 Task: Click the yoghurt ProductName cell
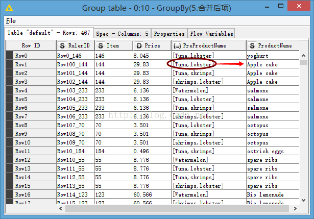click(x=273, y=56)
